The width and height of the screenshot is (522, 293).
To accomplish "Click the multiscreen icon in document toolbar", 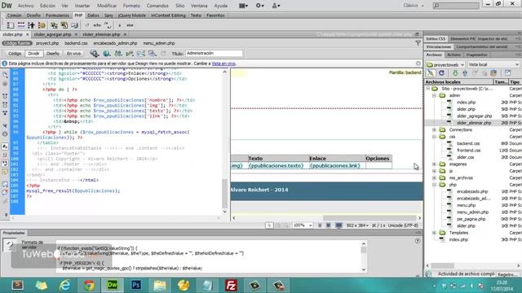I will click(95, 54).
